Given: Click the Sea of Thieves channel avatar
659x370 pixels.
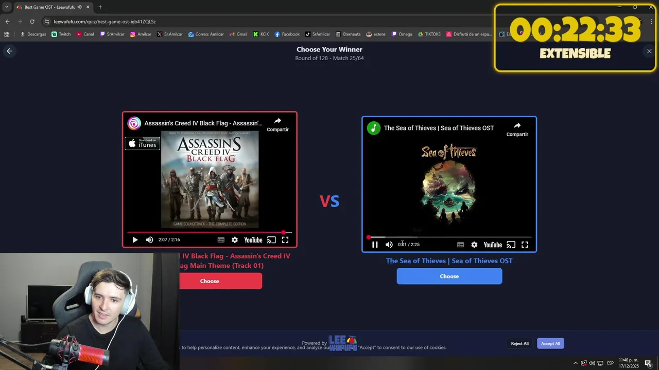Looking at the screenshot, I should coord(374,128).
